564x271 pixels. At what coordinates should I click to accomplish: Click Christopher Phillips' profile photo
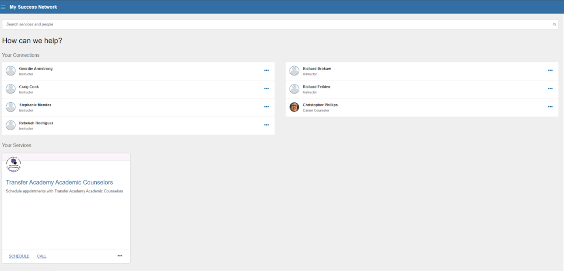pos(294,107)
